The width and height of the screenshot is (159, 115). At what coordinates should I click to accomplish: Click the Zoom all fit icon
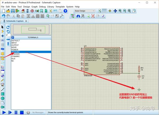pyautogui.click(x=129, y=11)
